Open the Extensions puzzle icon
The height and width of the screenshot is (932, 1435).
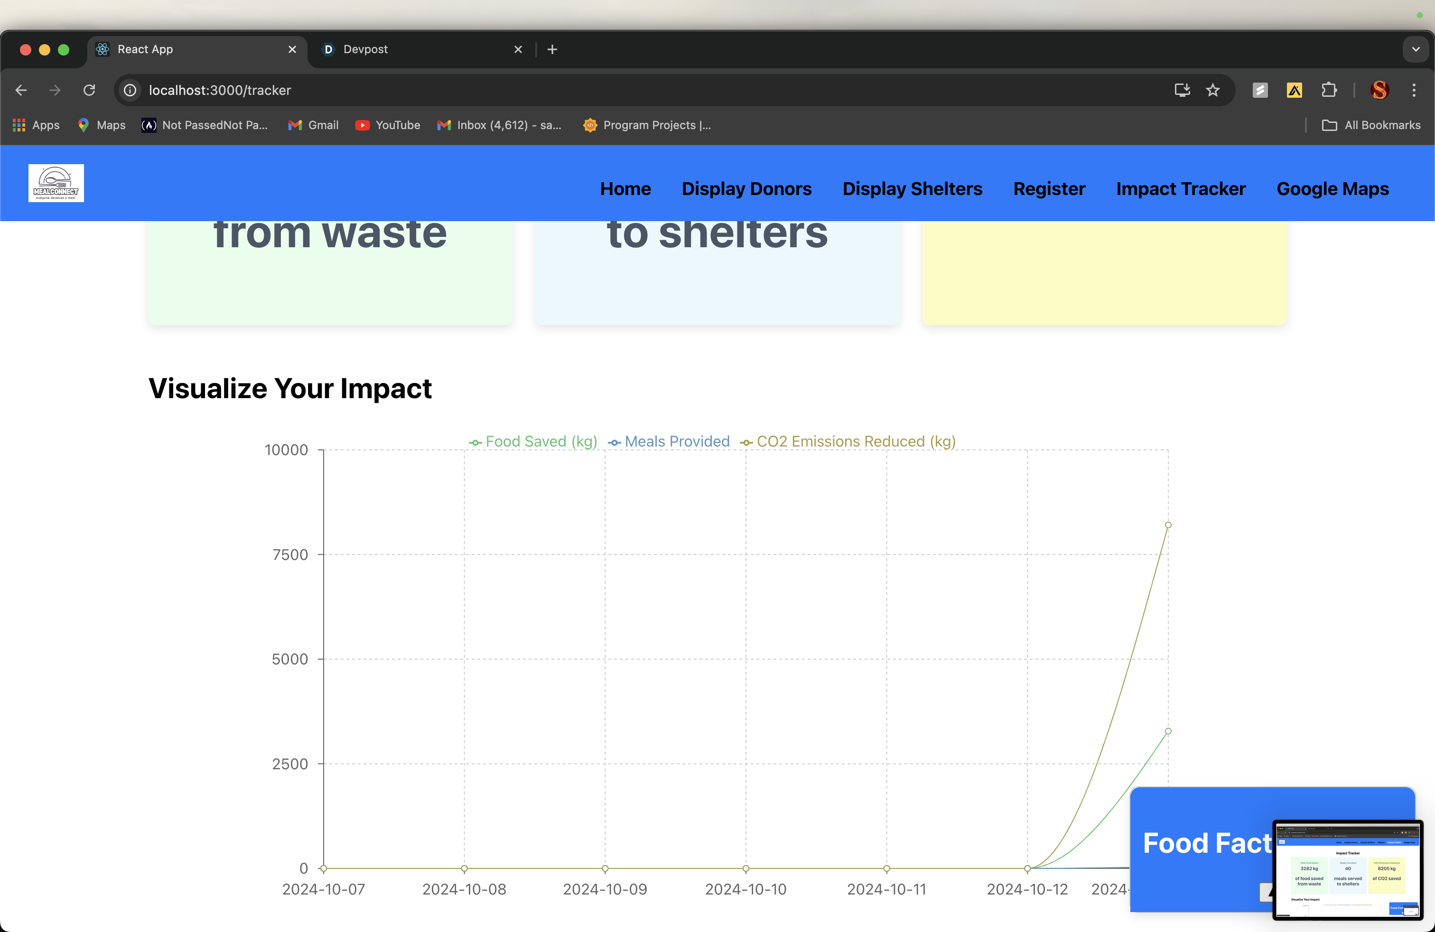tap(1329, 91)
